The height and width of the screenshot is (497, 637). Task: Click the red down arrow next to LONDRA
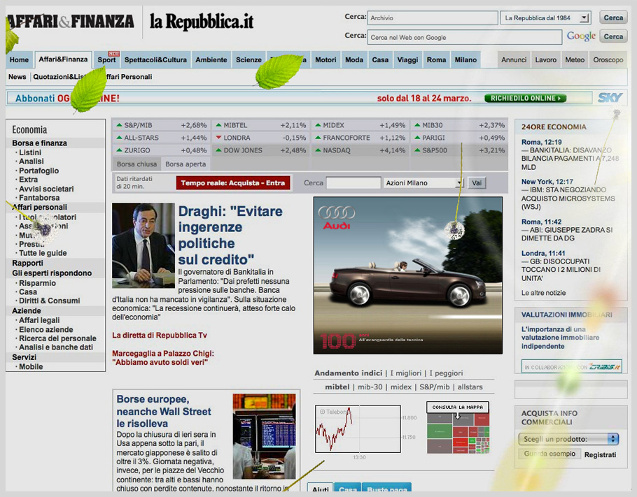click(218, 138)
